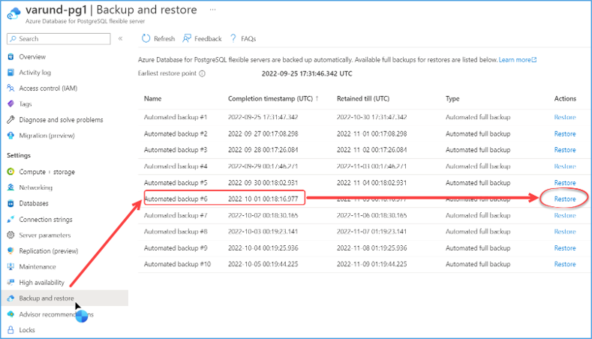Viewport: 592px width, 339px height.
Task: Select the Compute + storage icon
Action: pyautogui.click(x=11, y=172)
